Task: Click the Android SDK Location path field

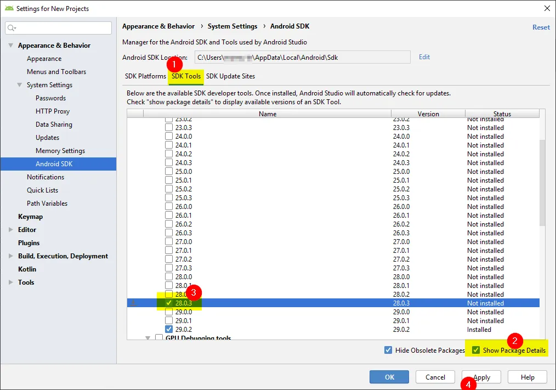Action: (303, 57)
